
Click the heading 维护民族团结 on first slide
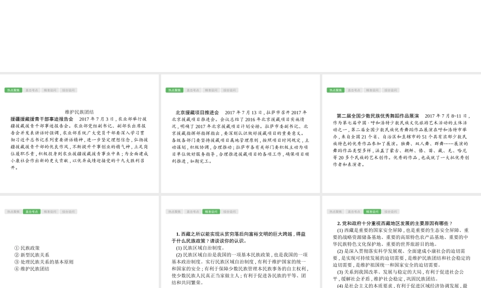[79, 112]
